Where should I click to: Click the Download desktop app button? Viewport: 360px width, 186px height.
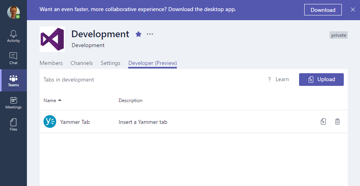pos(323,10)
